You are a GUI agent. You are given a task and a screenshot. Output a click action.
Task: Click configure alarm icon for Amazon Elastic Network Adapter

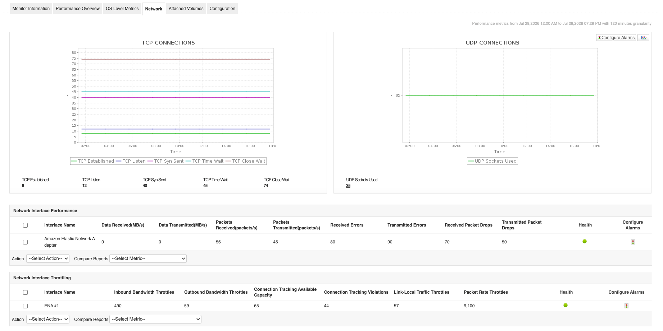point(633,242)
